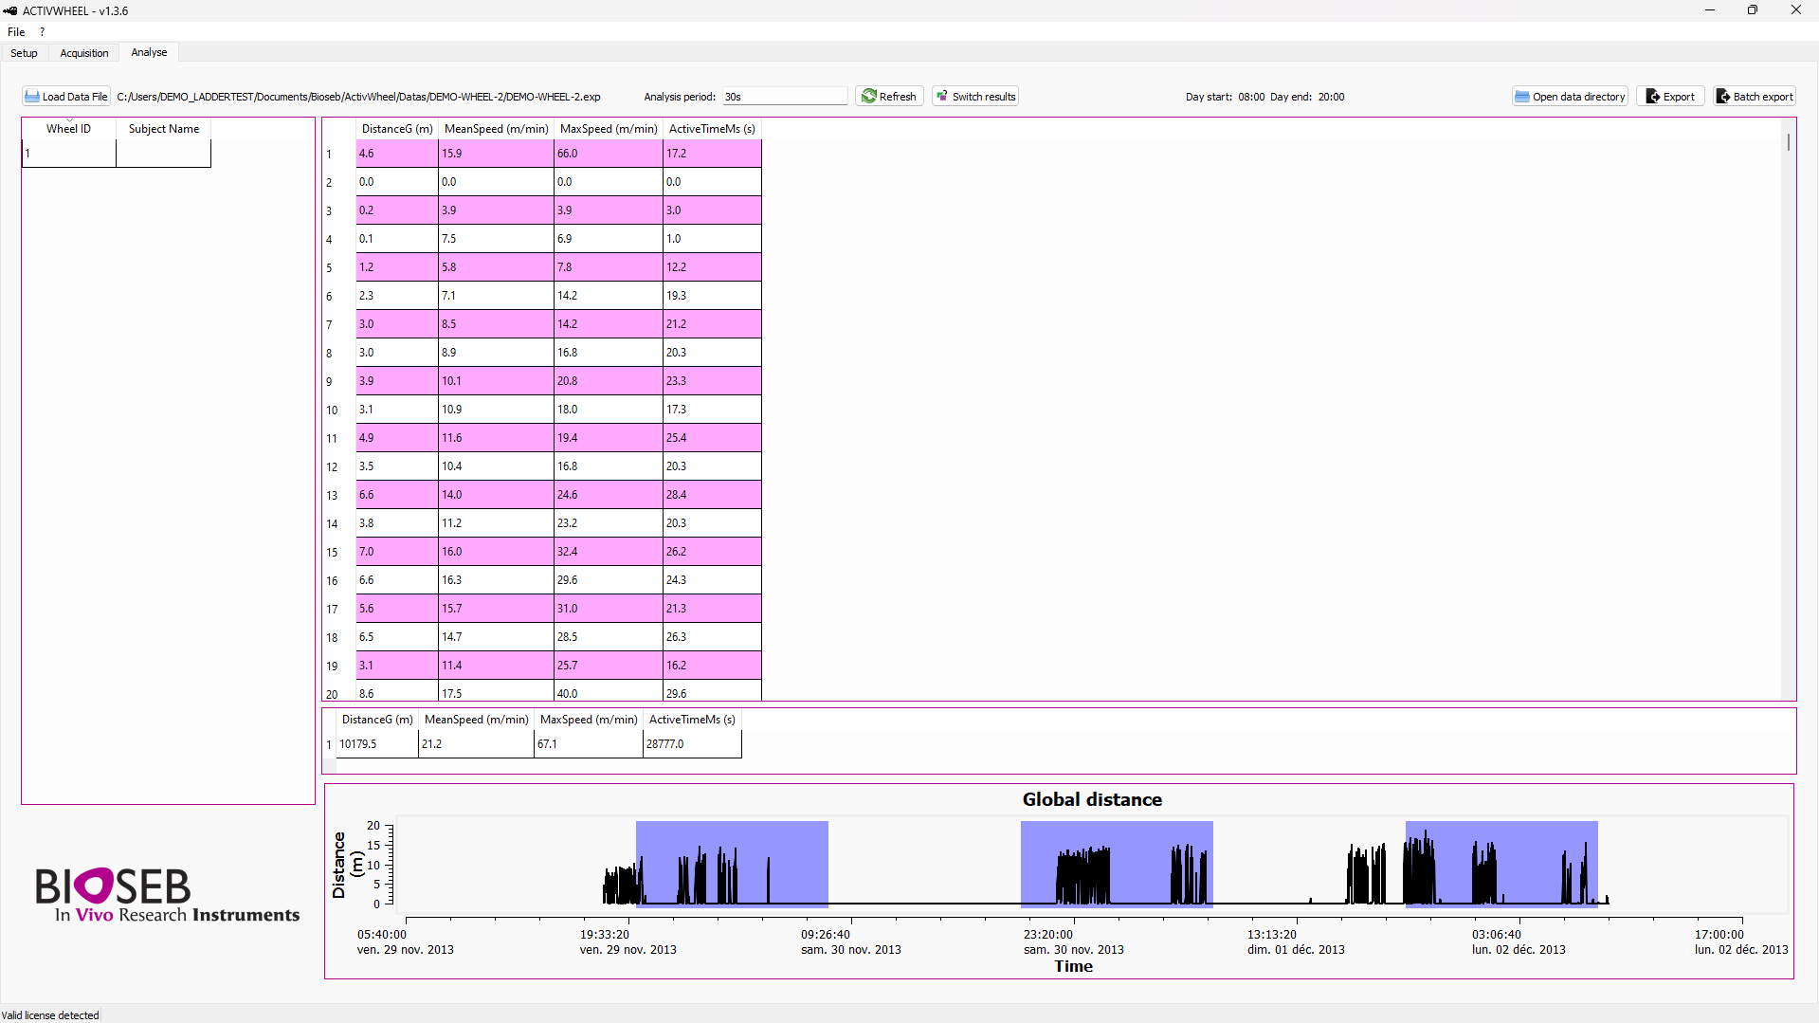The width and height of the screenshot is (1819, 1023).
Task: Select the DistanceG cell in row 1
Action: [396, 154]
